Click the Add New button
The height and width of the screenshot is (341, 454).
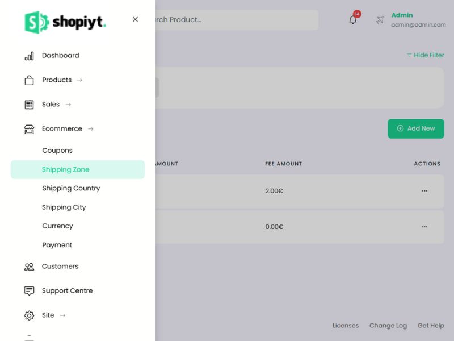click(x=416, y=128)
